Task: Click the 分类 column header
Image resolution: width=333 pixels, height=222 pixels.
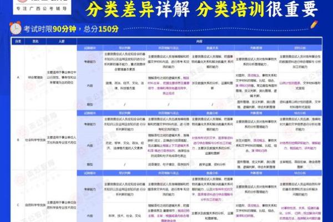Action: [18, 42]
